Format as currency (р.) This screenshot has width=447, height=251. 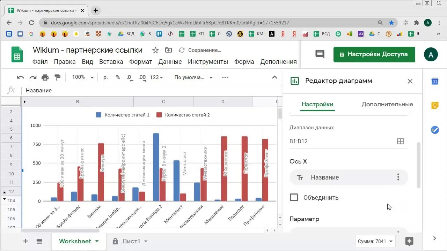click(105, 77)
